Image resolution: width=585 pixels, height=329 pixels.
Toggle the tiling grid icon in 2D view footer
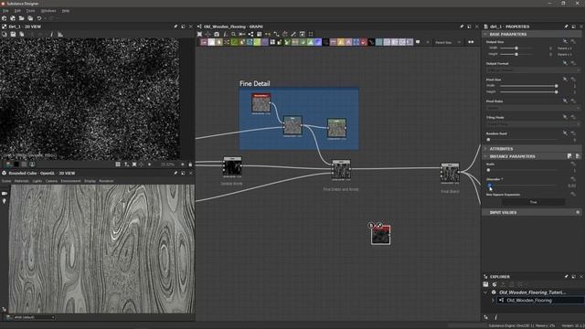pos(118,164)
